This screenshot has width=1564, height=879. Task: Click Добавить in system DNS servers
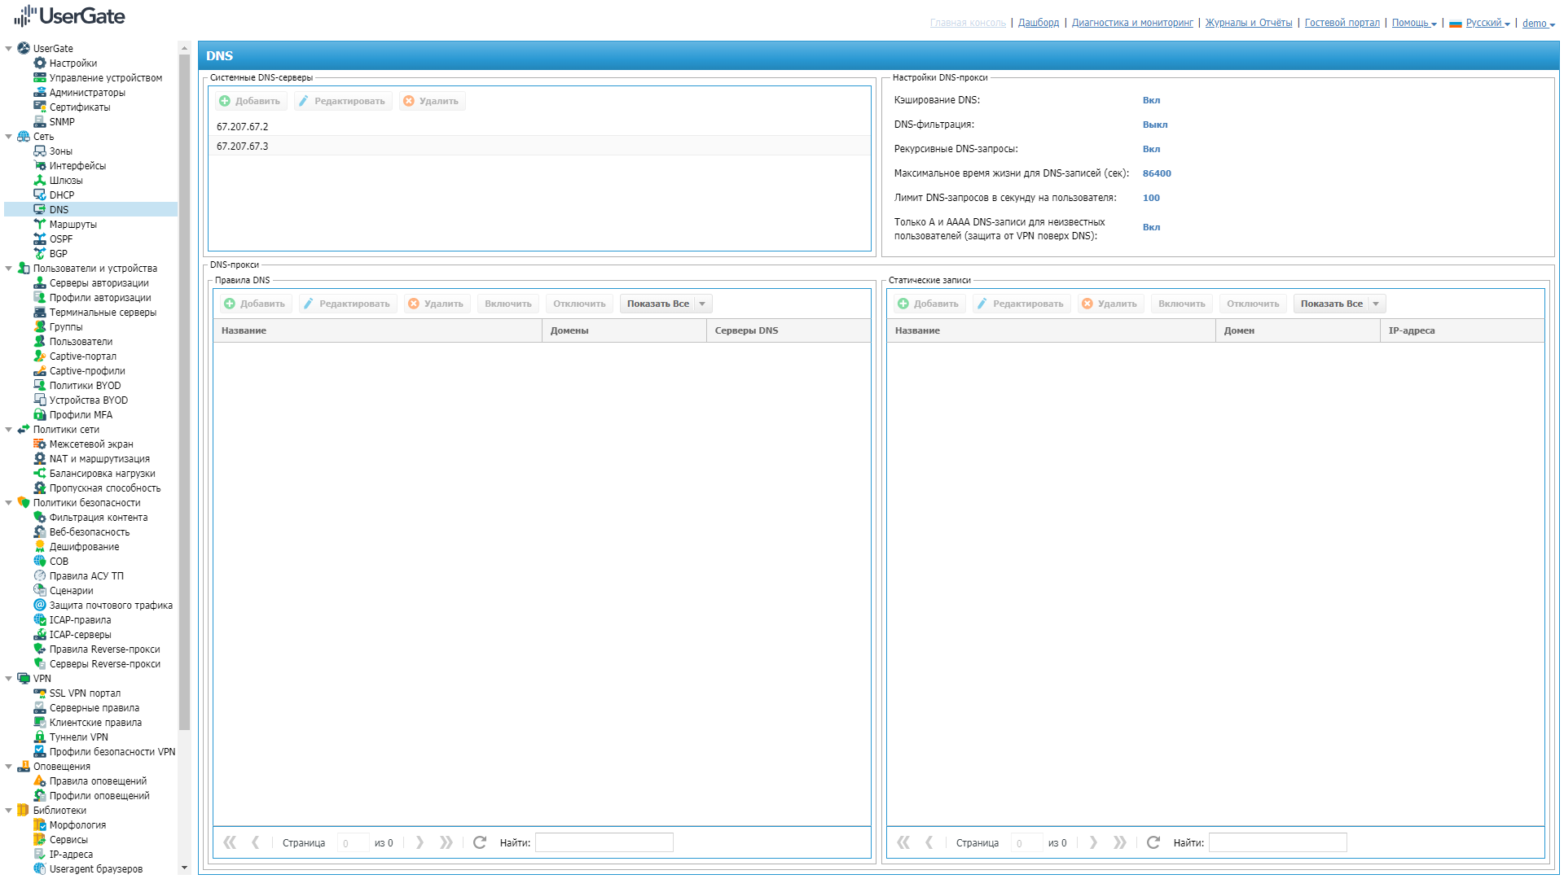(x=250, y=101)
